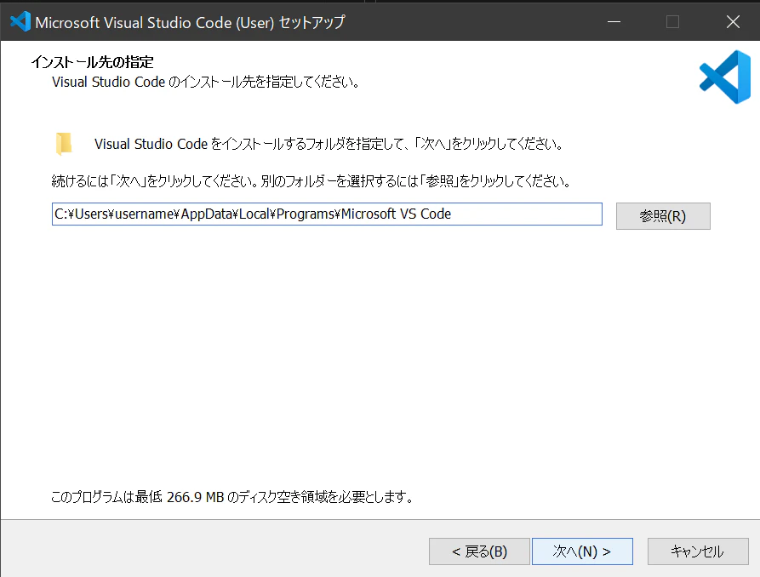Click the インストール先の指定 heading
The height and width of the screenshot is (577, 760).
pyautogui.click(x=92, y=61)
